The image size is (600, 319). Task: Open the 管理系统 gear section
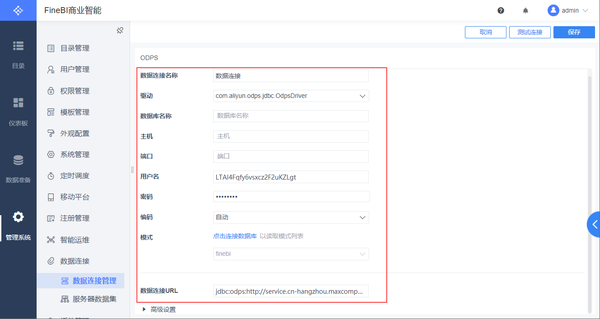pos(18,226)
